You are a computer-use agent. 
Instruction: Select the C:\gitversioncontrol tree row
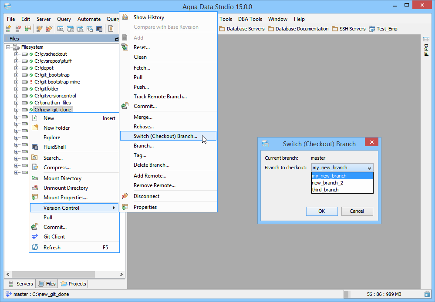tap(55, 96)
